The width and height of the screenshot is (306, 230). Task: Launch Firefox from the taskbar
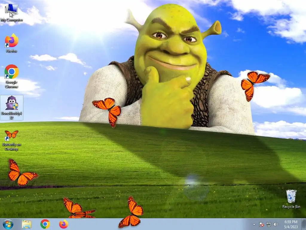(64, 224)
